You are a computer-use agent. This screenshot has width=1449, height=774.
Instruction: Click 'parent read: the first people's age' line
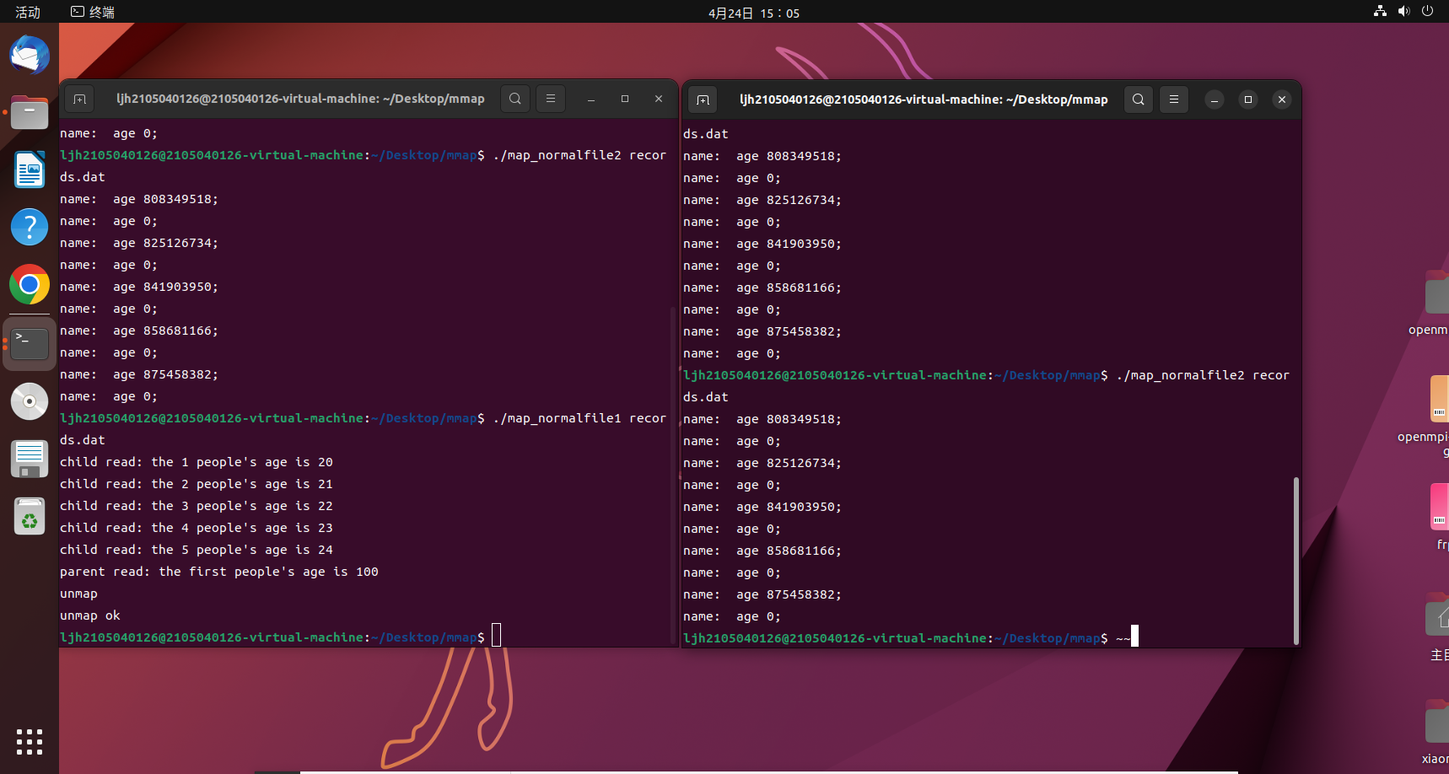[219, 572]
